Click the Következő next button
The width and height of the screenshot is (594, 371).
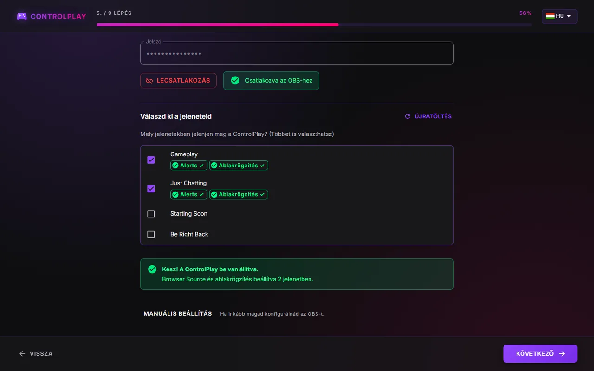540,354
